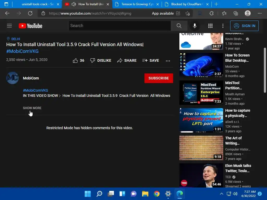Save the video to a playlist

click(x=150, y=60)
